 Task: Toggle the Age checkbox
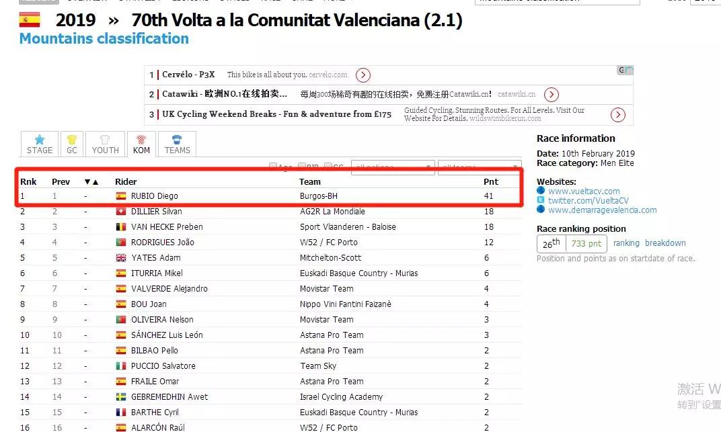[273, 167]
